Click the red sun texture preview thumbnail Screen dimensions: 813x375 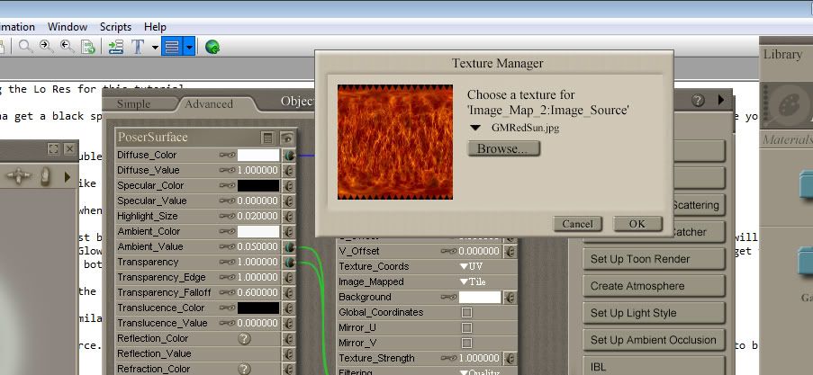(x=394, y=142)
